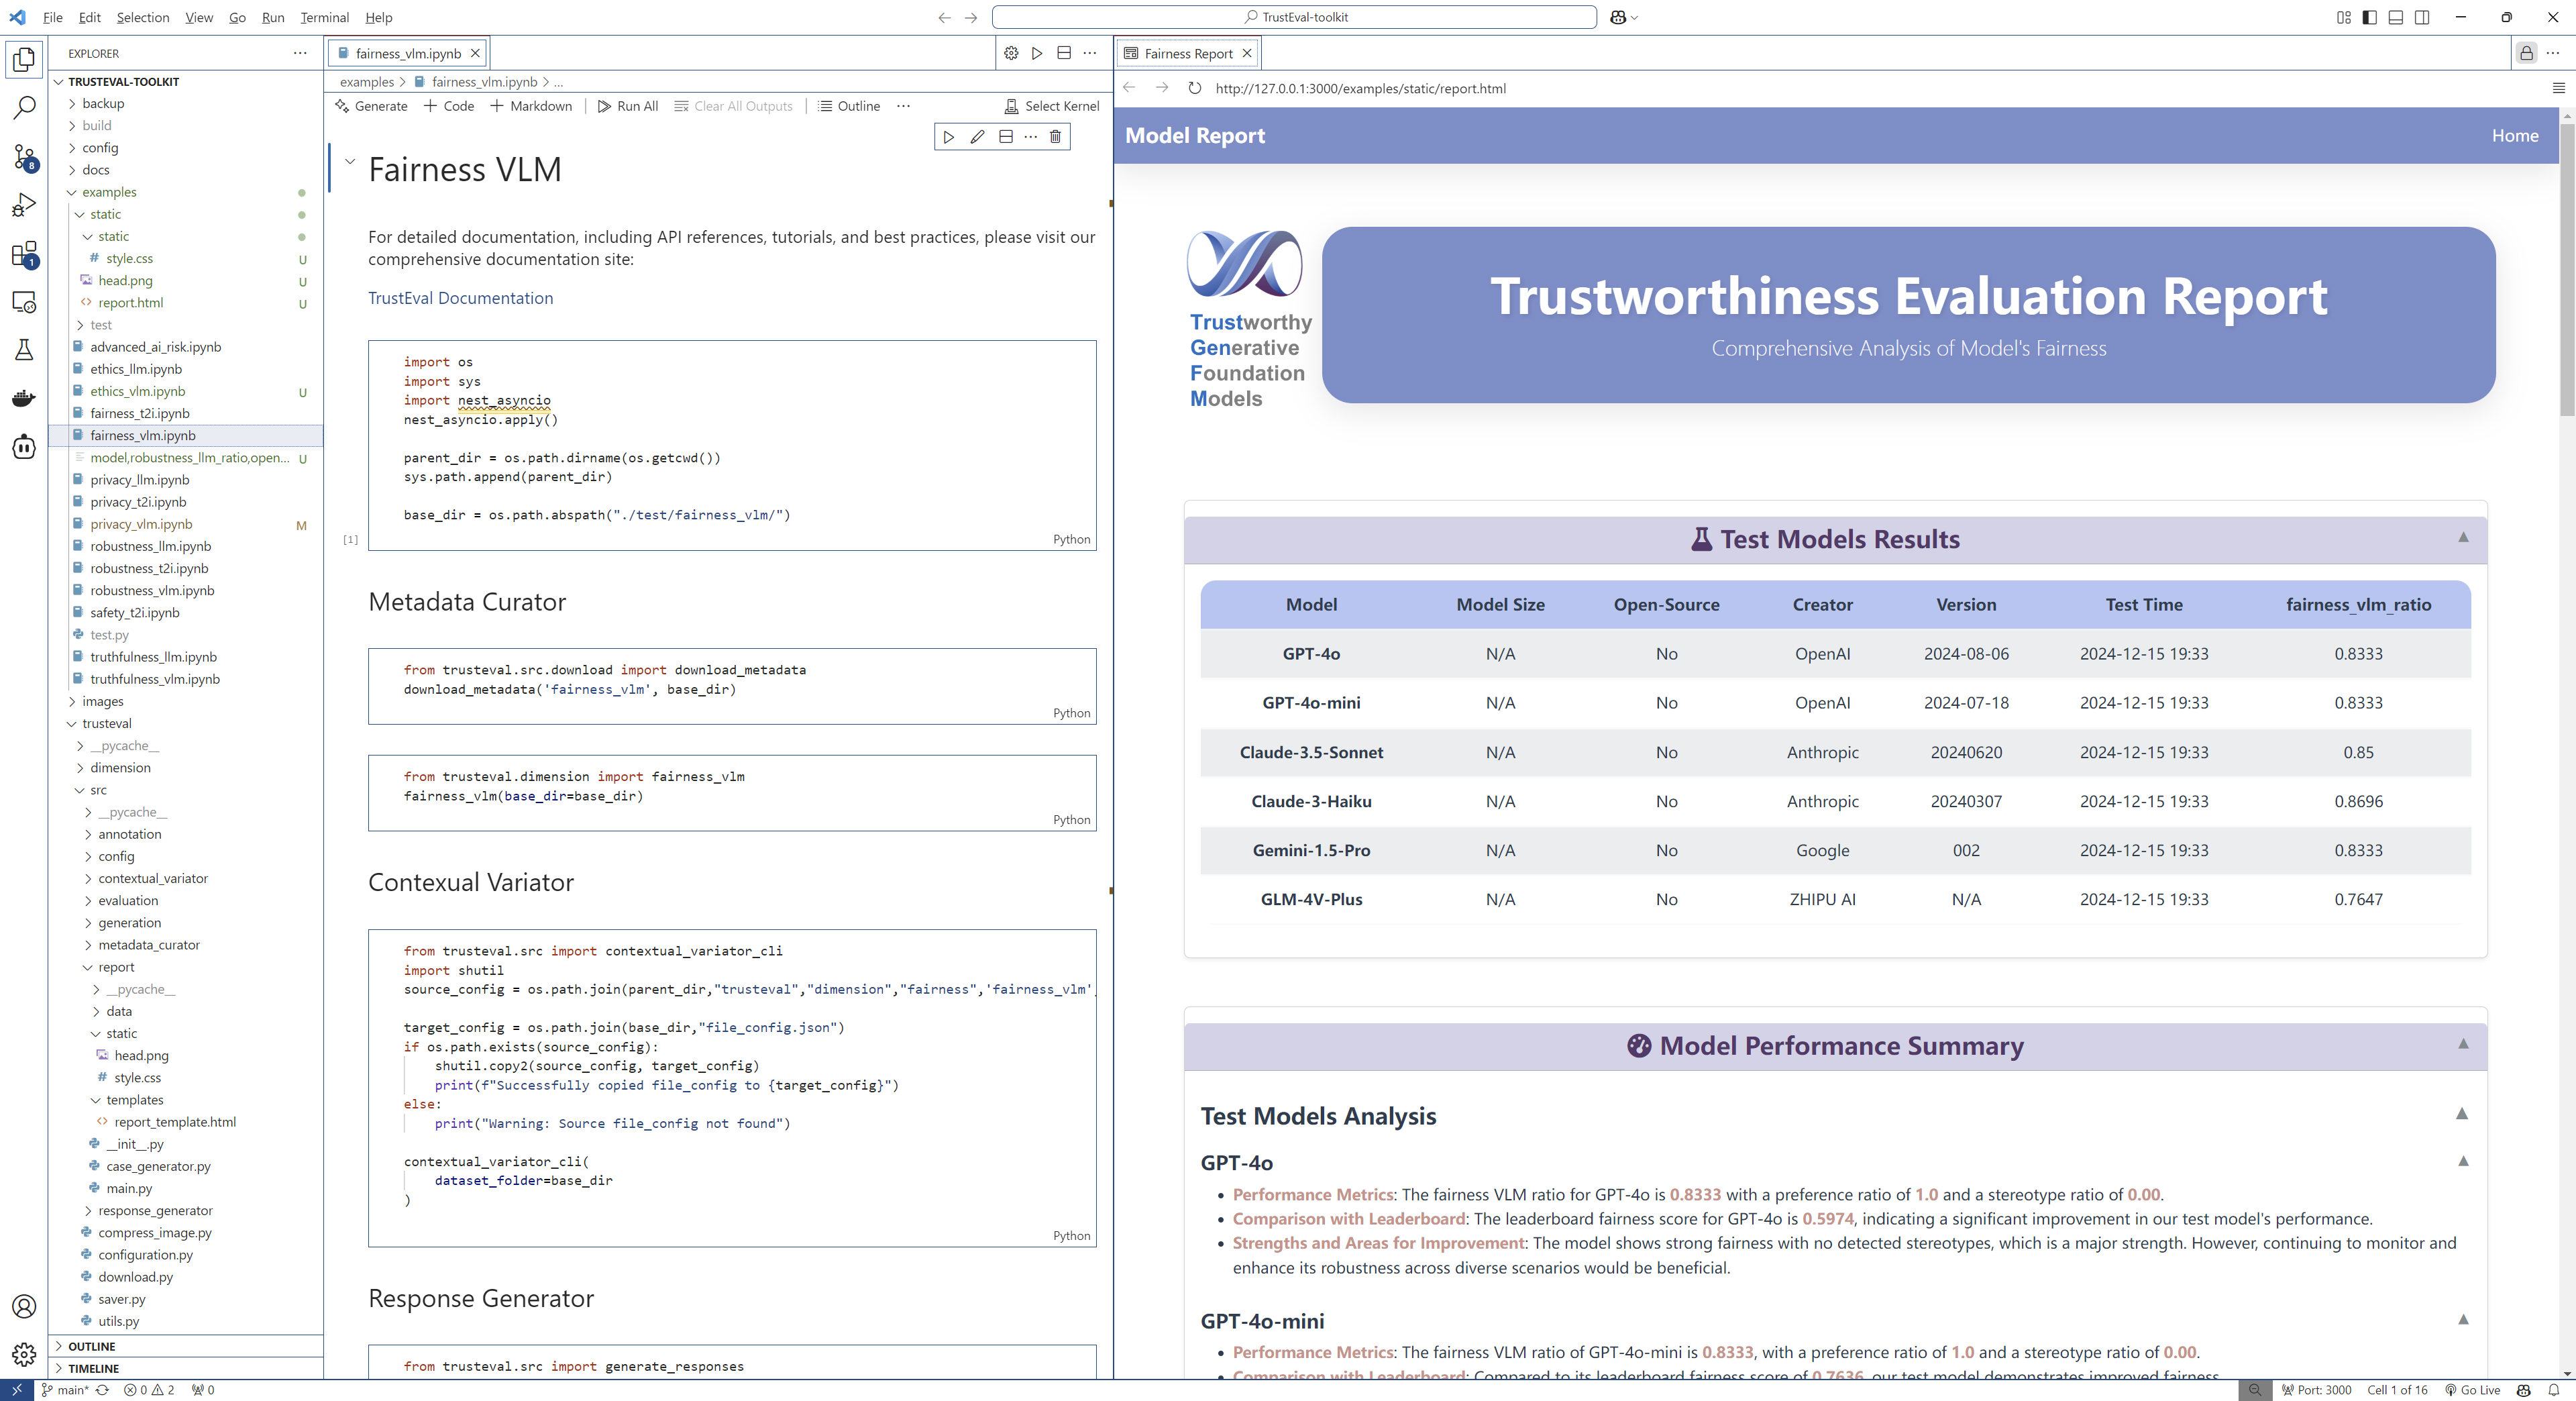Open privacy_vlm.ipynb in Explorer
The height and width of the screenshot is (1401, 2576).
185,524
